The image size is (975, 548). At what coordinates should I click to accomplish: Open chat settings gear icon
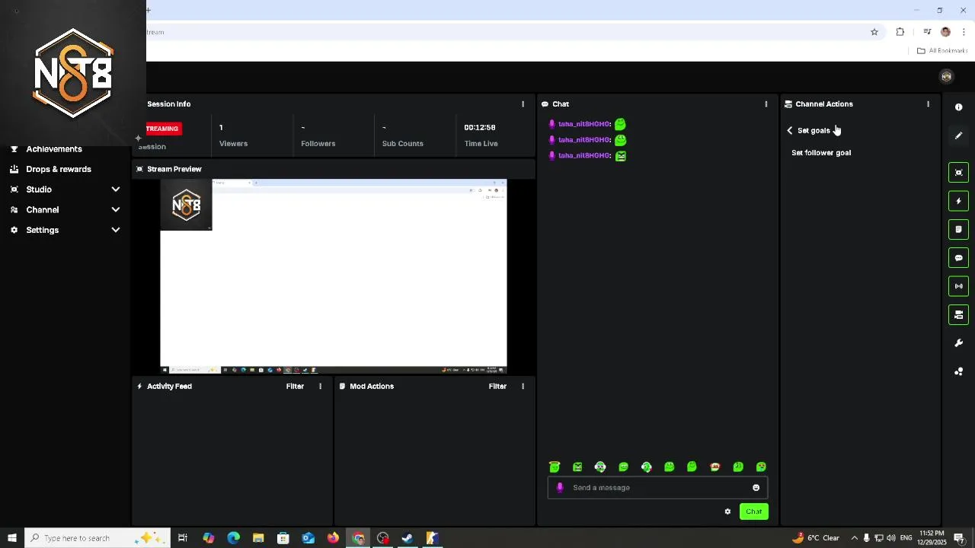[727, 511]
